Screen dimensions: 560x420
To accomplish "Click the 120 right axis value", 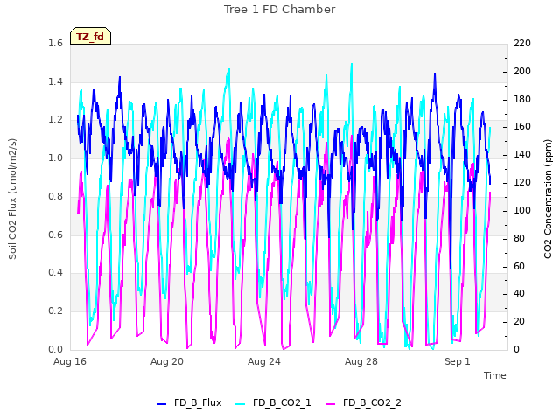I will click(522, 182).
